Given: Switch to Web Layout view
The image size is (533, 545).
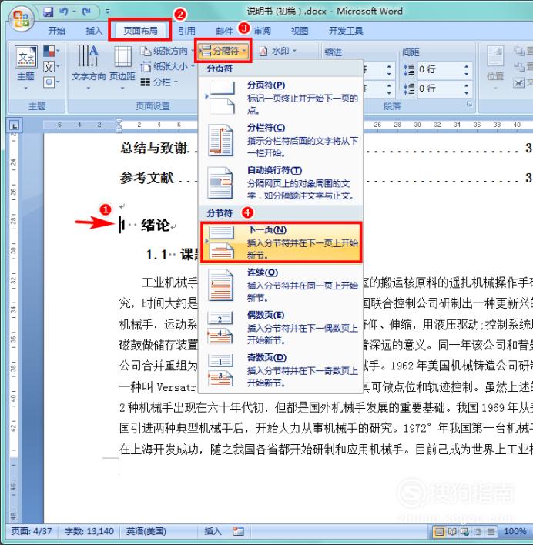Looking at the screenshot, I should point(465,531).
